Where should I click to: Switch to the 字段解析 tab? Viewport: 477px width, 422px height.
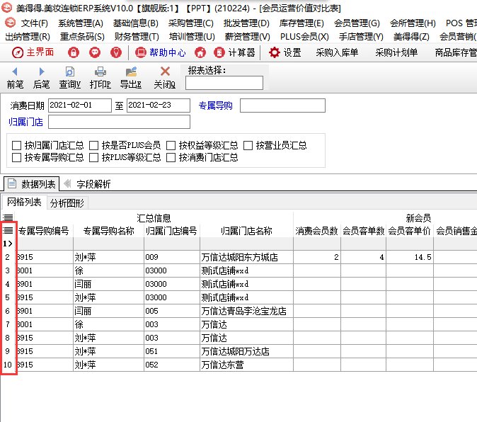pyautogui.click(x=93, y=184)
